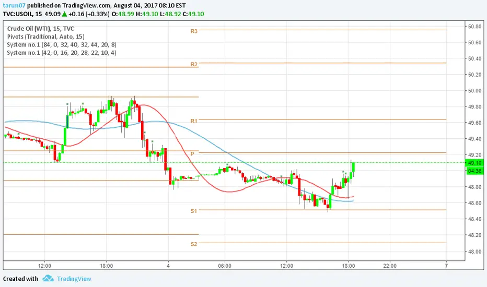Screen dimensions: 487x287
Task: Select System no.1 (84, 0, 32...) indicator legend
Action: (62, 45)
